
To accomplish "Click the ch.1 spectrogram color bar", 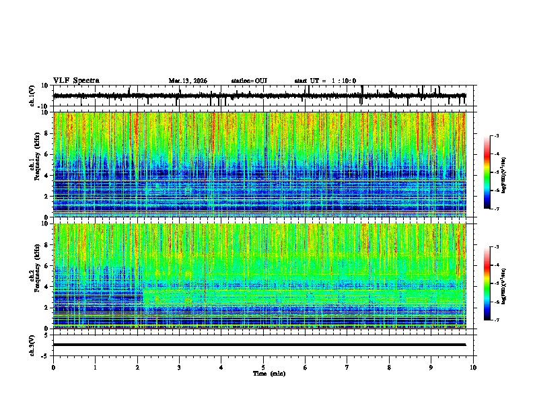I will tap(487, 172).
